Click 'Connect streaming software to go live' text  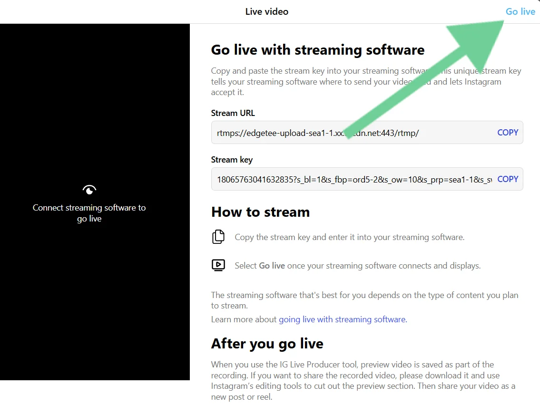tap(89, 213)
